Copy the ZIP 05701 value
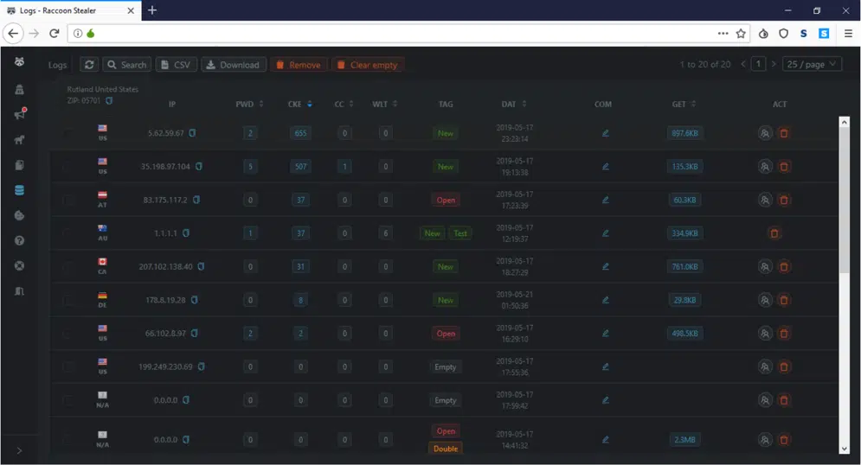Screen dimensions: 861x465 [x=109, y=101]
